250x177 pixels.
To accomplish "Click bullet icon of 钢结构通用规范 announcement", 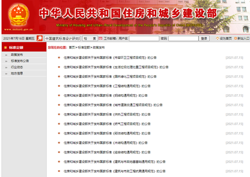I will coord(59,95).
